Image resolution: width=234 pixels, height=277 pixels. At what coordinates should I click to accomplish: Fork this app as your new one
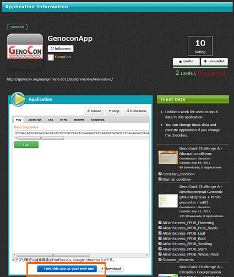point(67,269)
